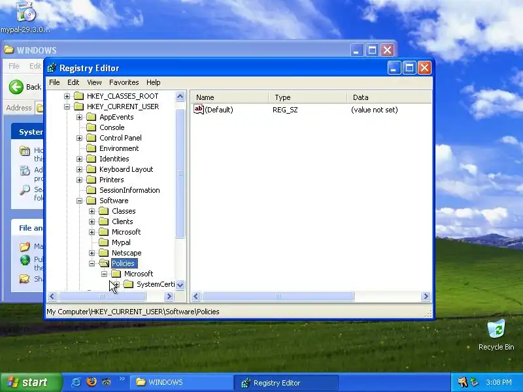Click tree pane scroll down arrow

[x=180, y=285]
